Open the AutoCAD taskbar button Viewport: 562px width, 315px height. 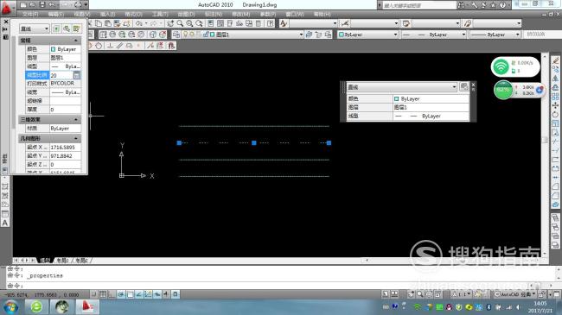click(87, 306)
